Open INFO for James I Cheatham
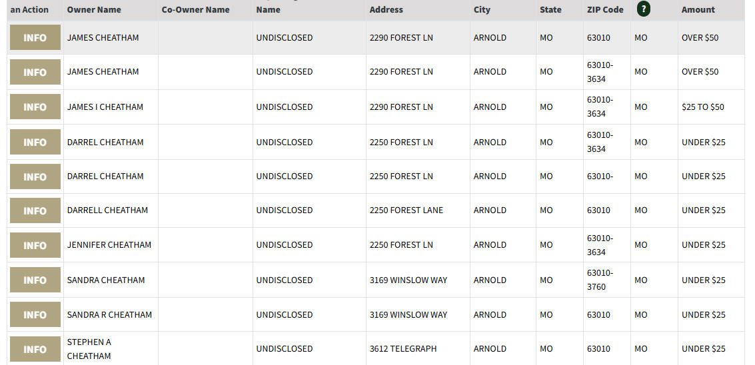The width and height of the screenshot is (755, 365). (x=35, y=107)
